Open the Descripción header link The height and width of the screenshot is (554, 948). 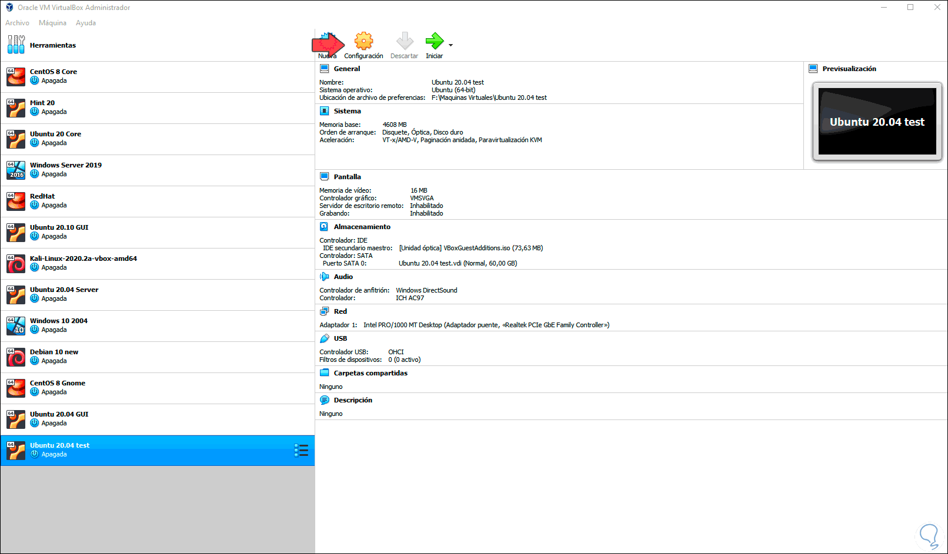click(x=353, y=400)
